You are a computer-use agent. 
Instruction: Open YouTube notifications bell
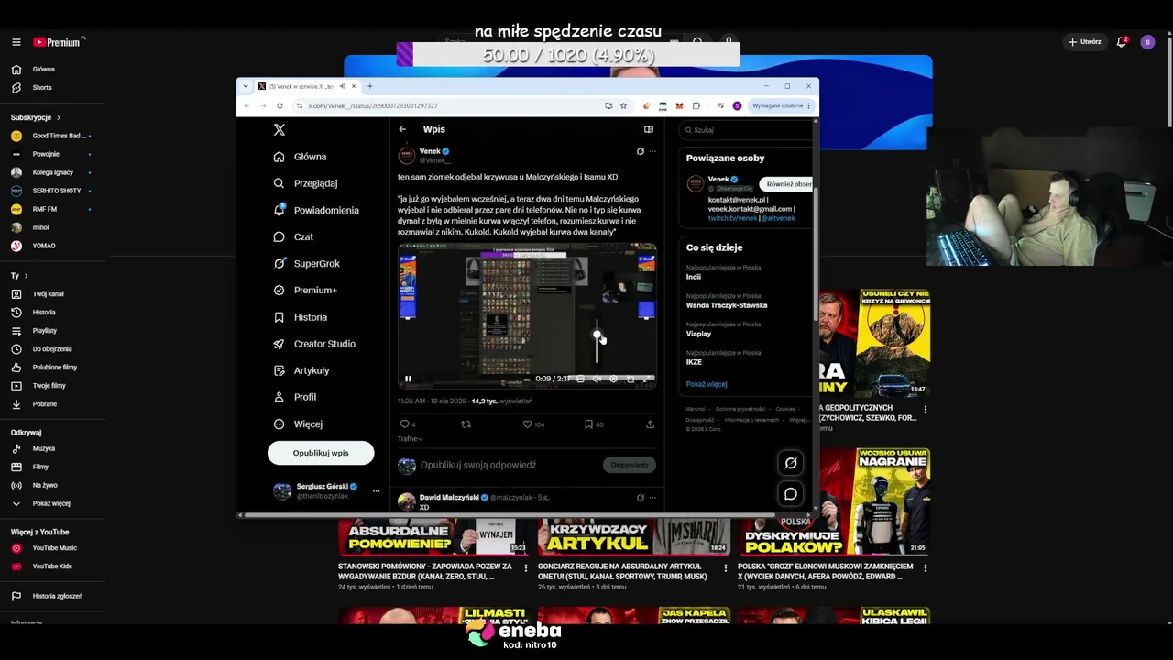pos(1121,42)
